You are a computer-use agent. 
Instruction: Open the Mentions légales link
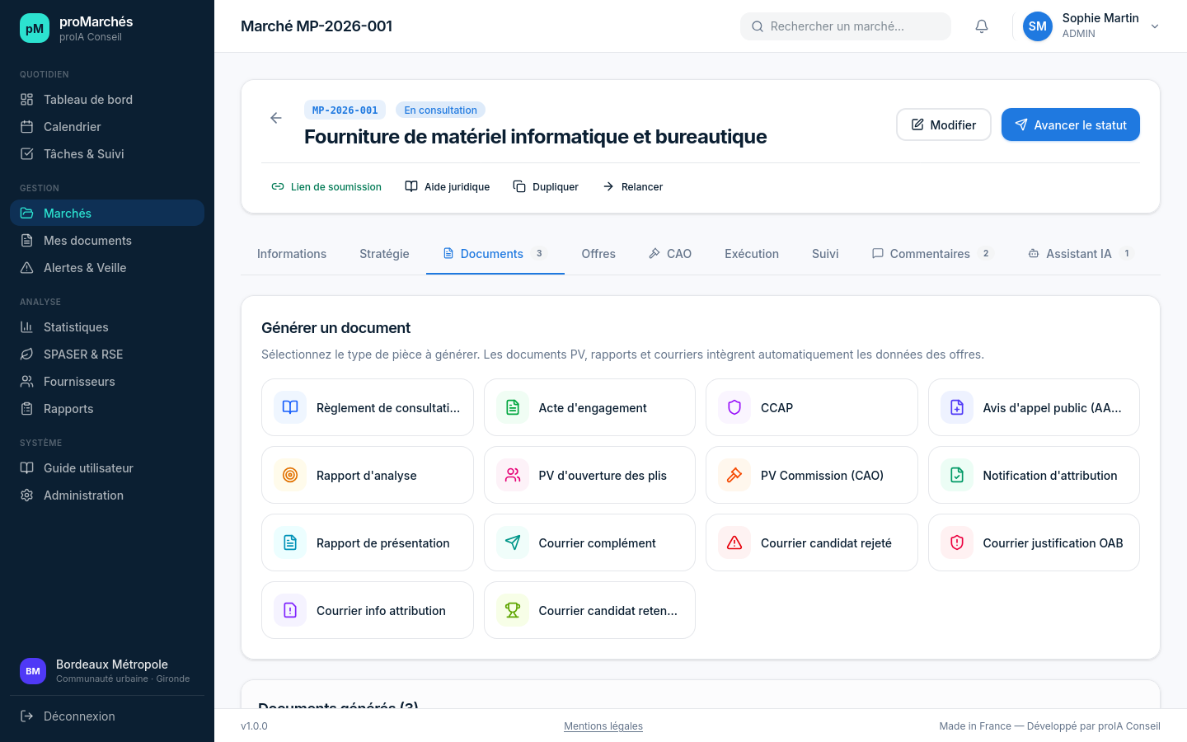(x=603, y=726)
